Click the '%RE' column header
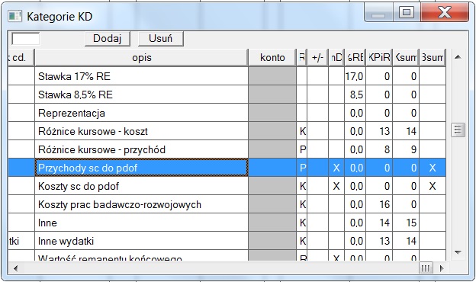The height and width of the screenshot is (282, 476). tap(355, 58)
